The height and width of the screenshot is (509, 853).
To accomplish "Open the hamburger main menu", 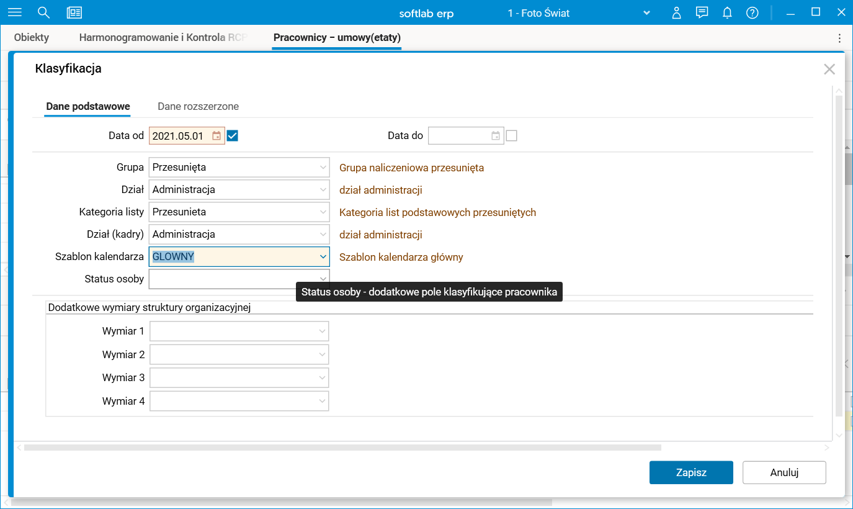I will (x=14, y=12).
